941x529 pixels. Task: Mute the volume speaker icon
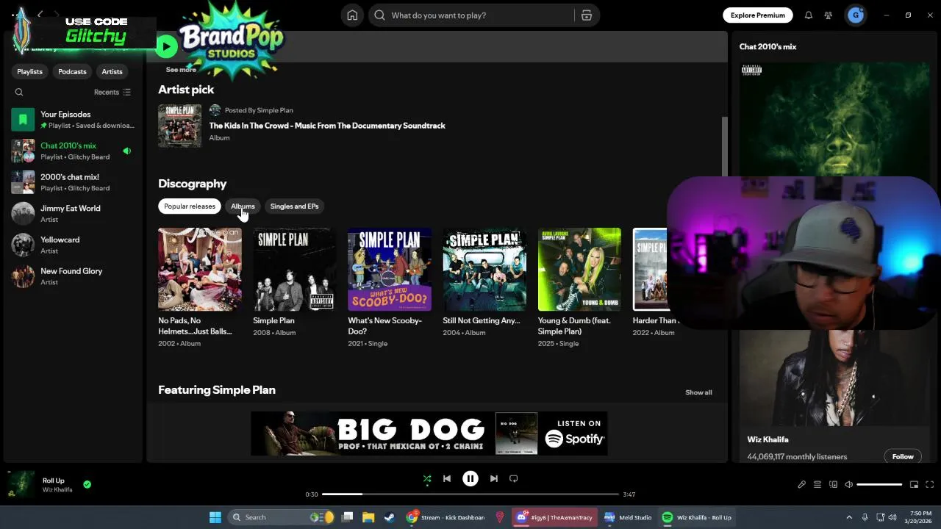848,484
